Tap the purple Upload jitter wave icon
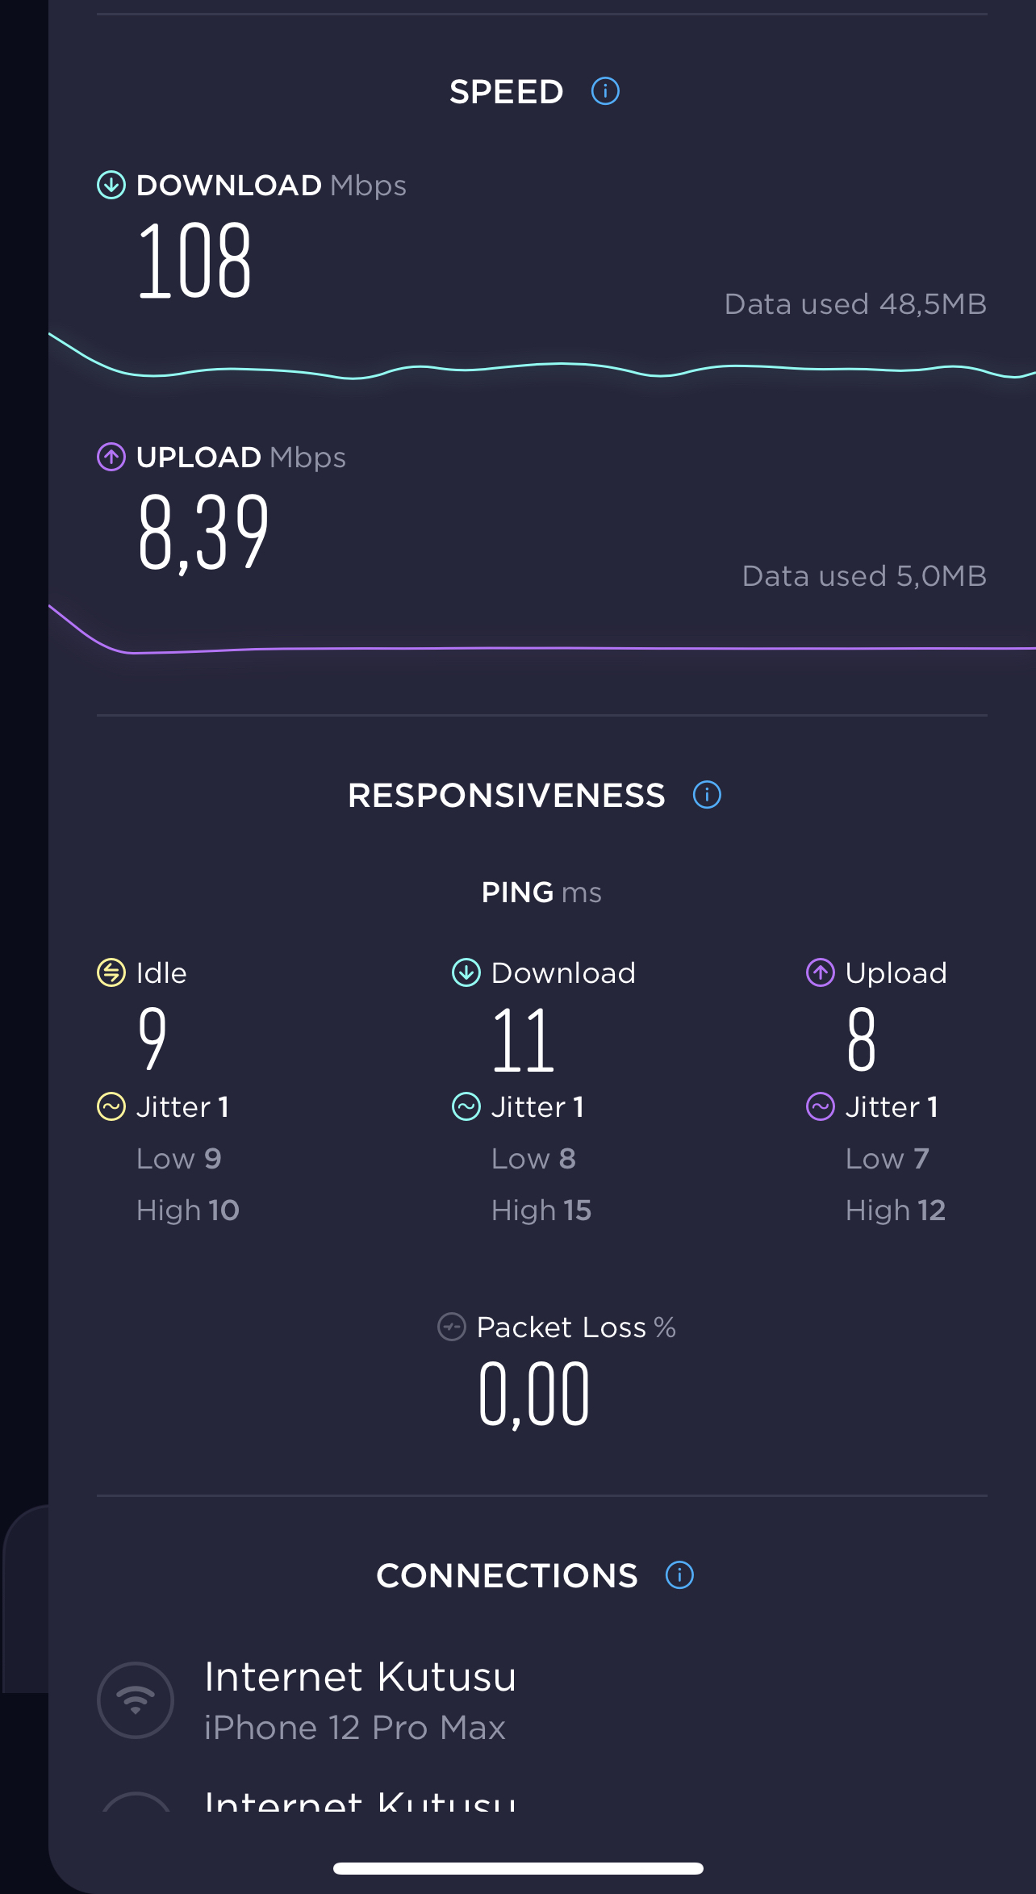This screenshot has height=1894, width=1036. (821, 1106)
